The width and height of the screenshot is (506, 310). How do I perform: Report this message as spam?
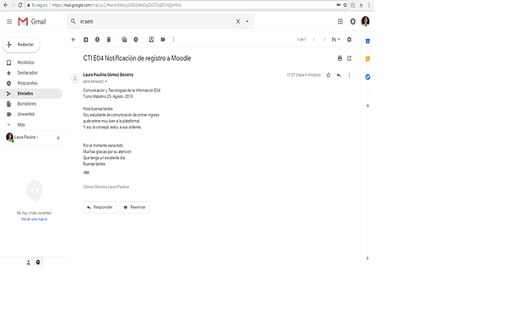(x=97, y=40)
